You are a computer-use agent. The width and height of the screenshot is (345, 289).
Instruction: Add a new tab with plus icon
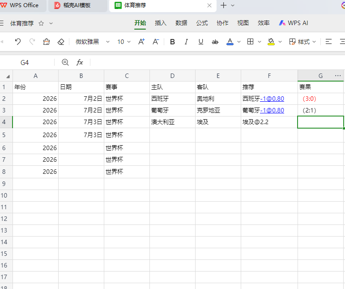223,5
